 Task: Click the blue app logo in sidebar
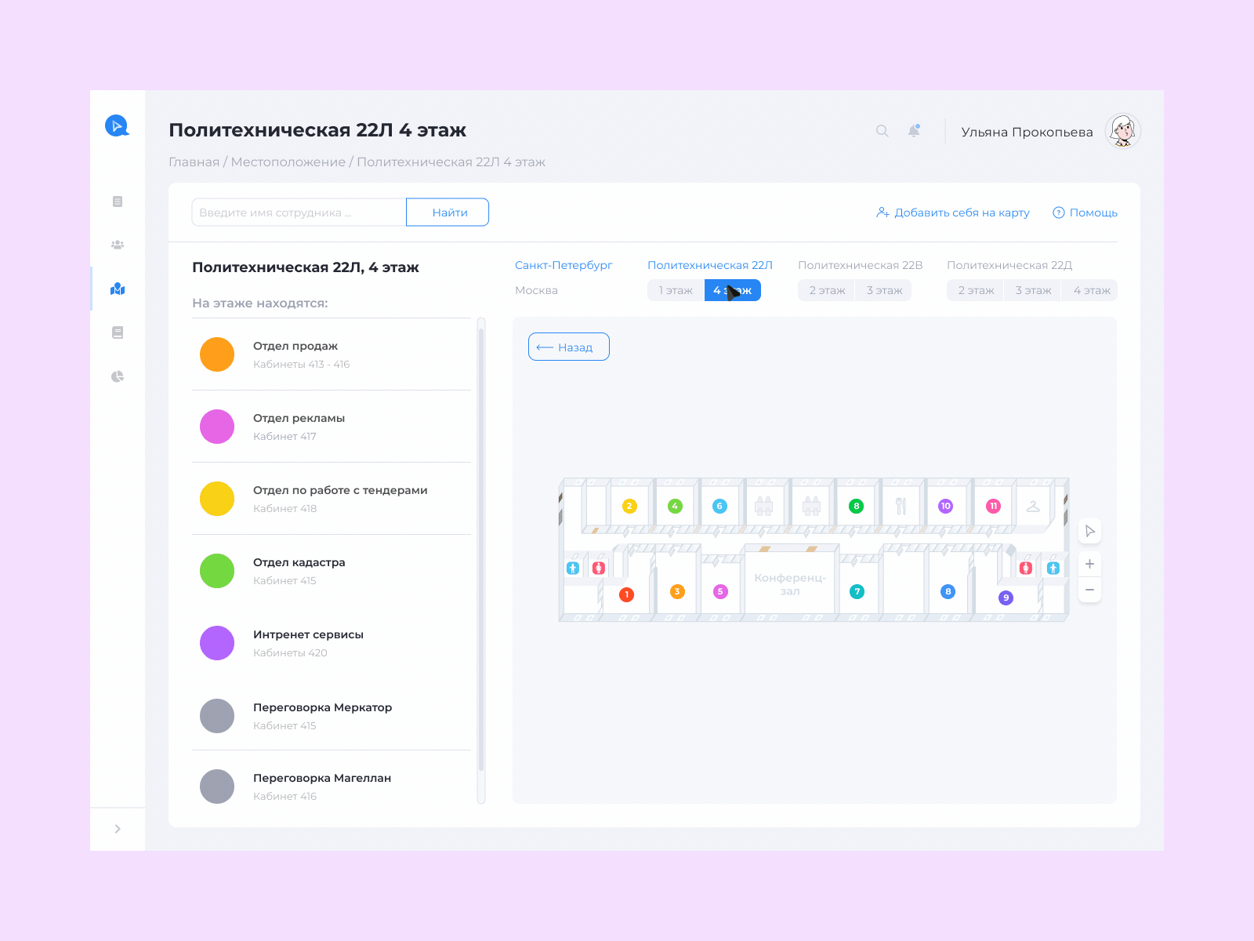(x=117, y=125)
